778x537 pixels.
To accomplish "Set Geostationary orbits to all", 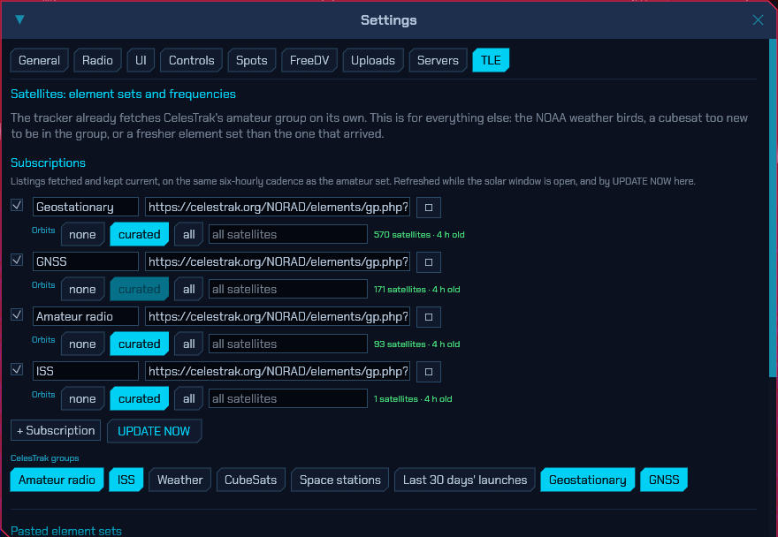I will (x=188, y=235).
